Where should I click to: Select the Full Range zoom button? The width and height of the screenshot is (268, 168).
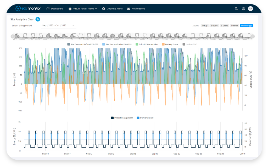[246, 25]
